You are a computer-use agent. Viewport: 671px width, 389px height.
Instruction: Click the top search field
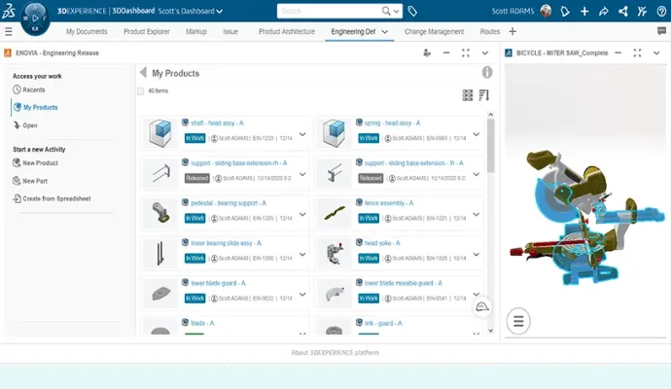[330, 11]
